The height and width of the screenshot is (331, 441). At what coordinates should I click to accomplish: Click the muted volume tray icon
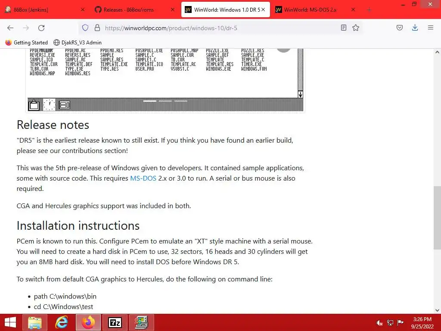(x=379, y=322)
